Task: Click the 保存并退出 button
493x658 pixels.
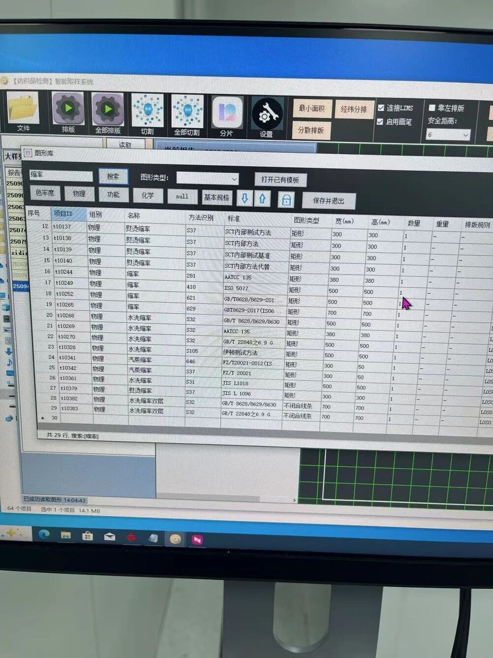Action: point(328,201)
